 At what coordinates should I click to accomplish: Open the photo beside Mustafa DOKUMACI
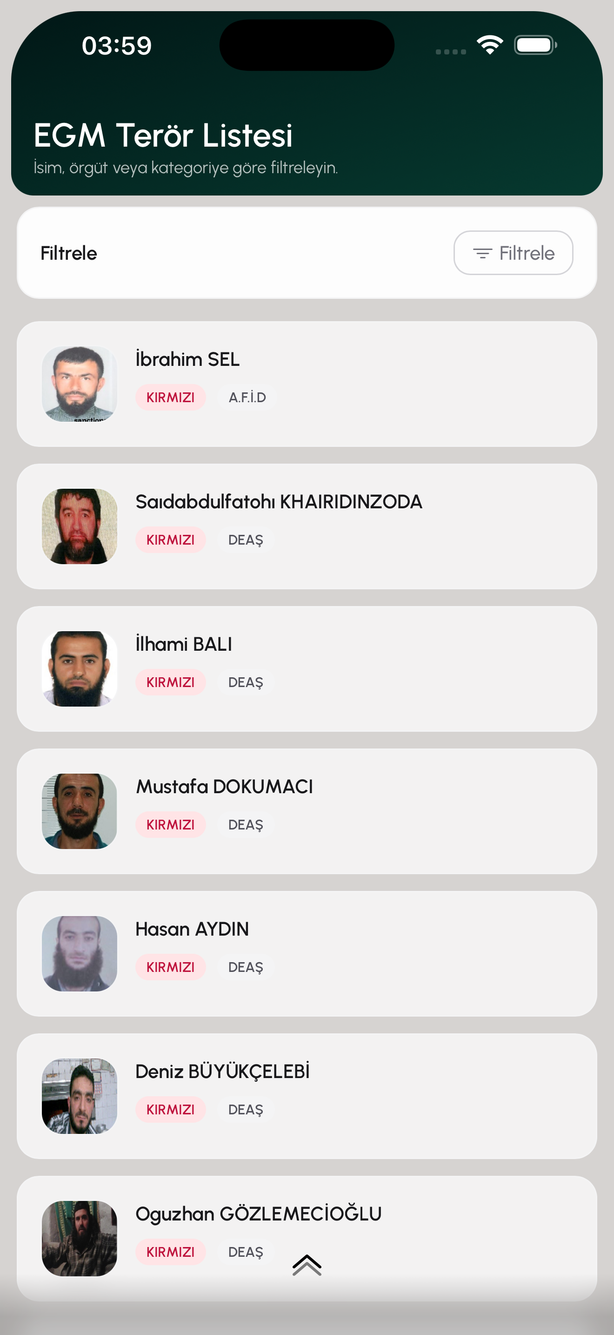[x=79, y=811]
